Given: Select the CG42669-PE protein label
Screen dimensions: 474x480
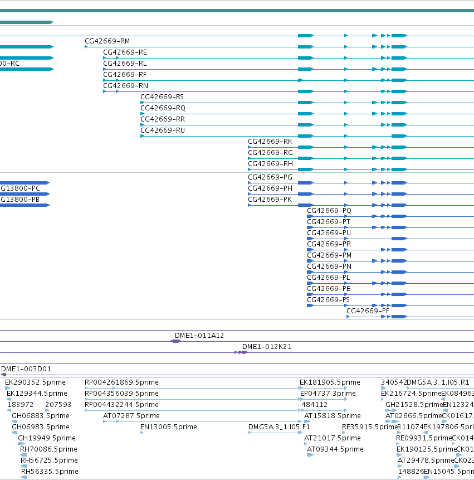Looking at the screenshot, I should point(329,289).
